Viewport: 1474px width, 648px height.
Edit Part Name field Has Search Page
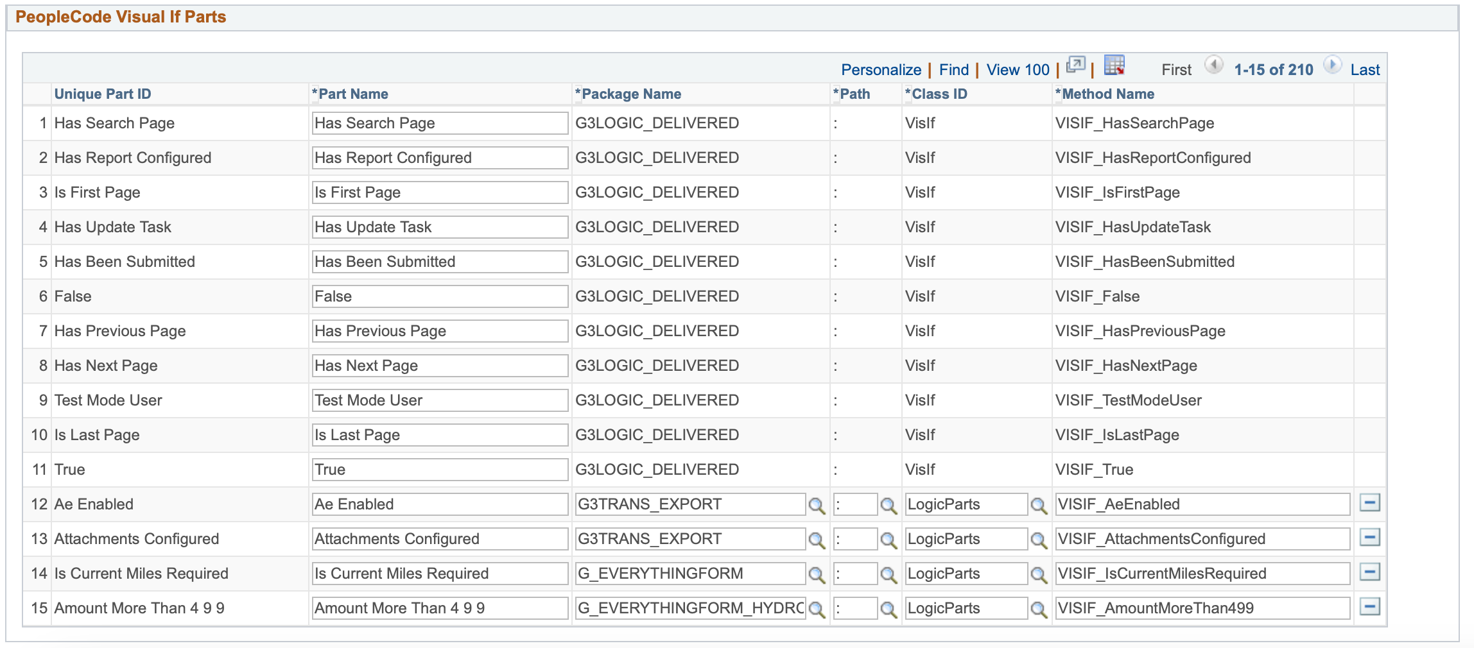click(440, 123)
